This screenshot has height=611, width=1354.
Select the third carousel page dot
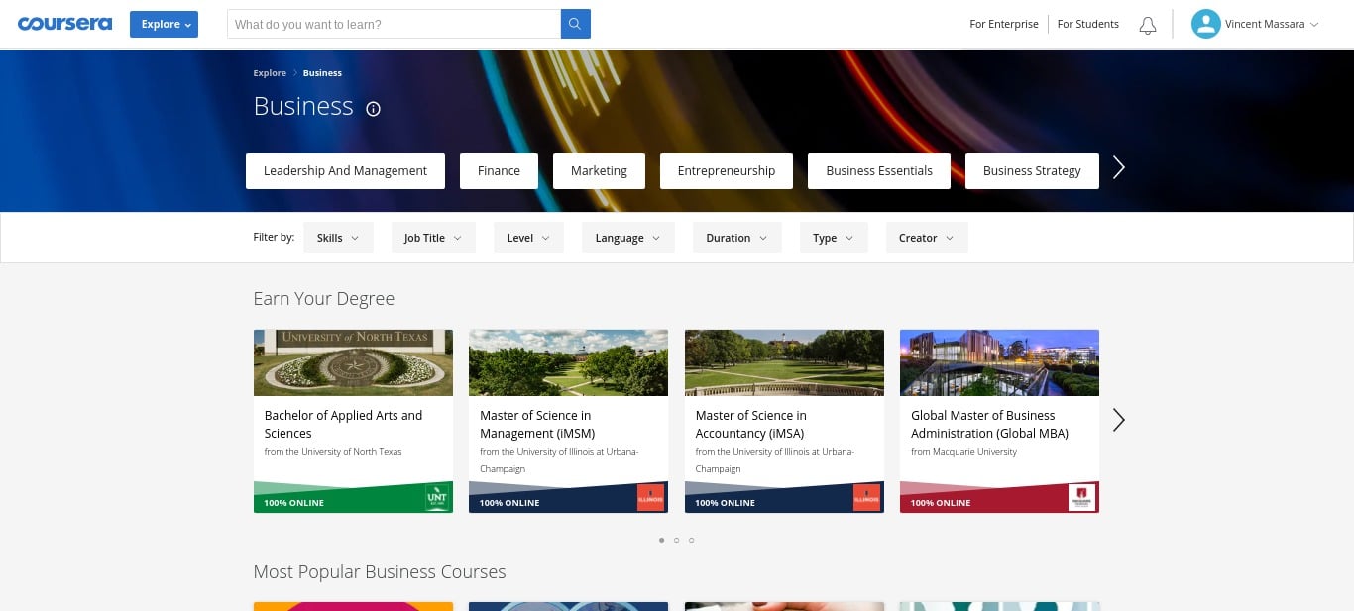(x=691, y=540)
